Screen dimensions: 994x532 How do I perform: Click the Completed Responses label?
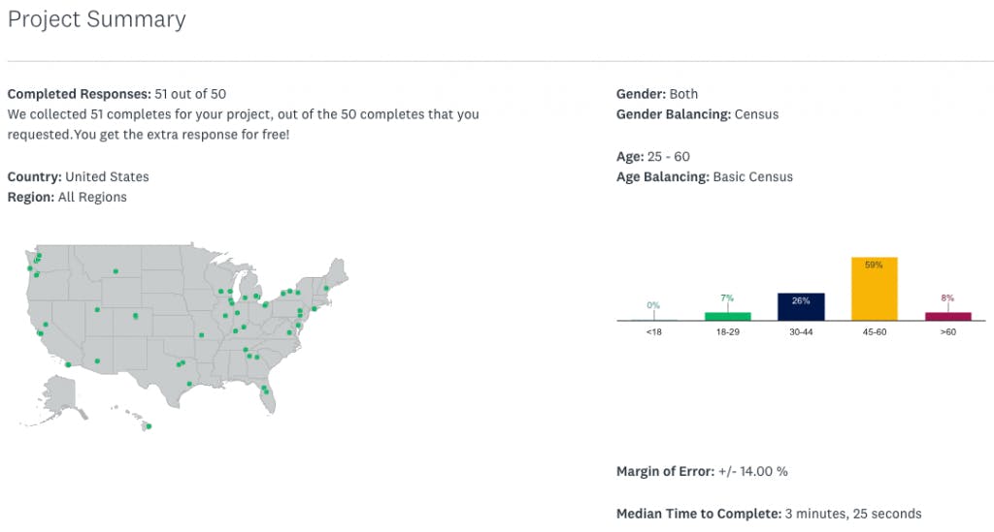click(x=80, y=94)
